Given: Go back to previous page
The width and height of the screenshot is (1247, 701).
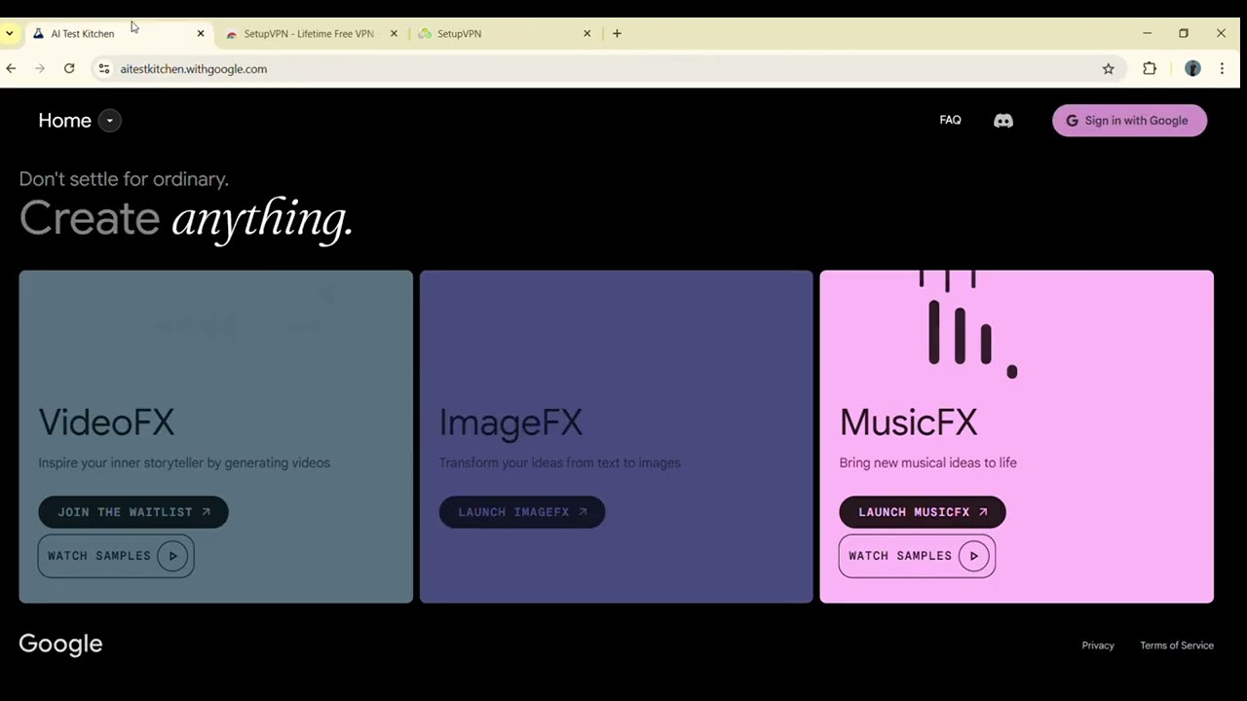Looking at the screenshot, I should (11, 68).
